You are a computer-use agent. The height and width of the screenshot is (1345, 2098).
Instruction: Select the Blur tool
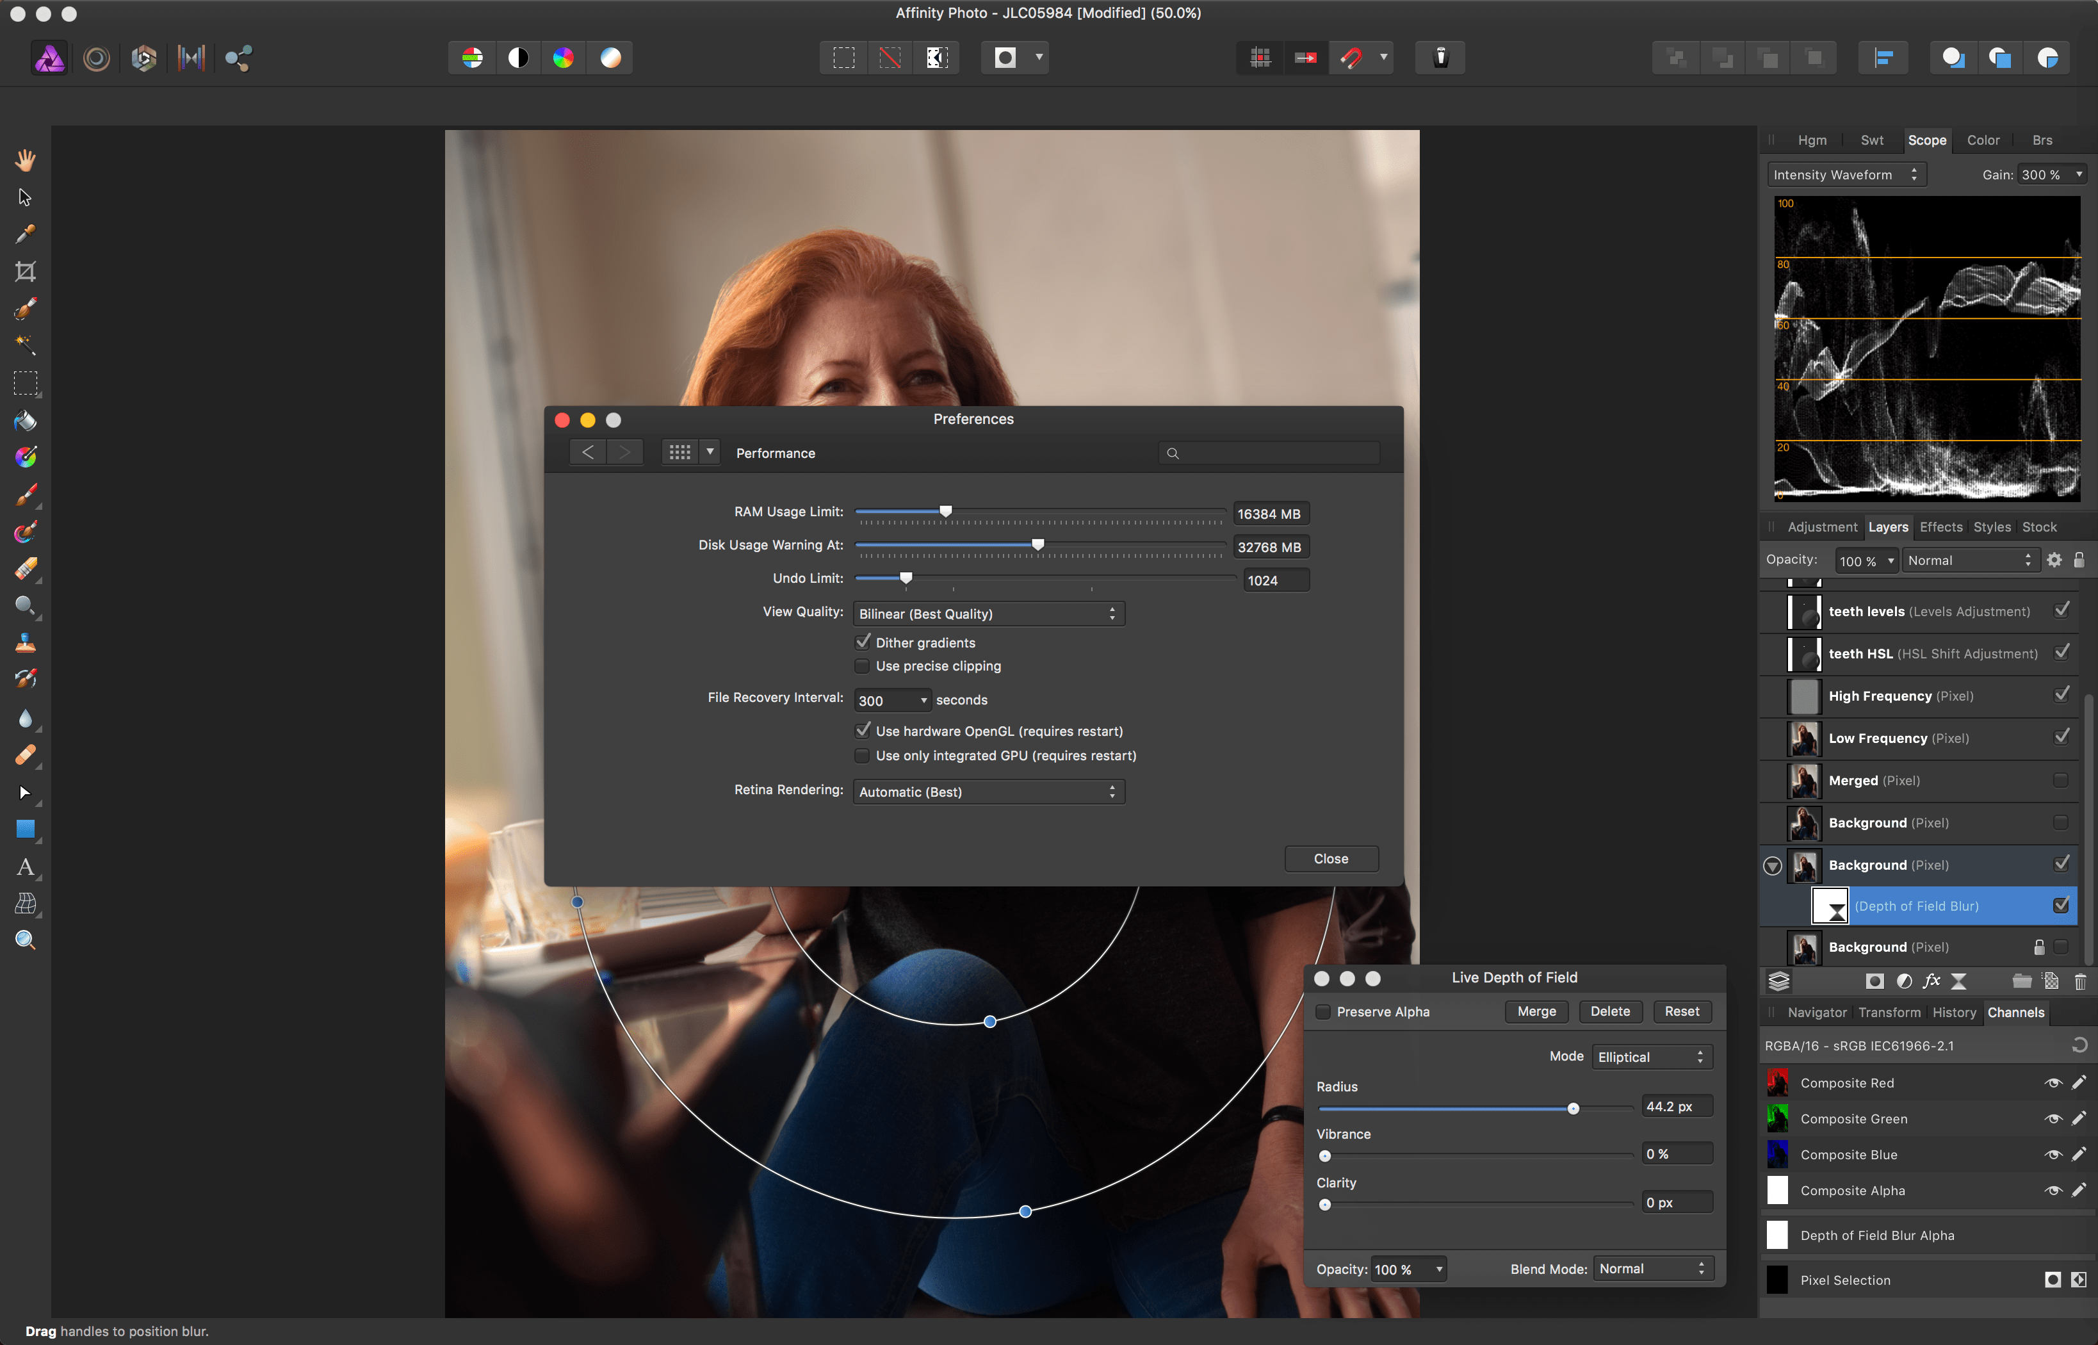[26, 719]
